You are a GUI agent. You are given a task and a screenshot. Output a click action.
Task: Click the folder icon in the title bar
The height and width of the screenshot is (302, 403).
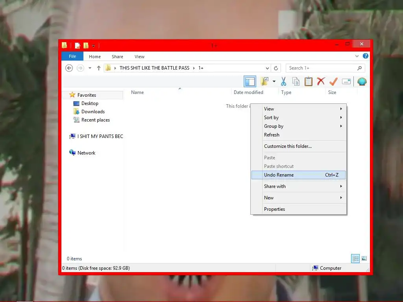[x=64, y=45]
